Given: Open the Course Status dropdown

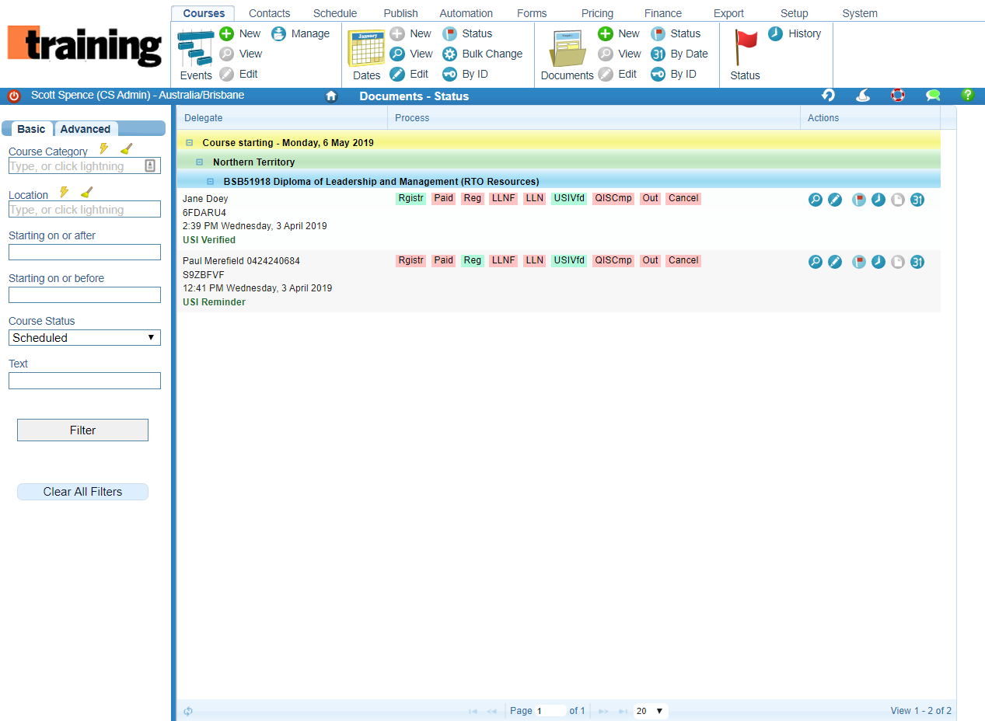Looking at the screenshot, I should pos(85,338).
